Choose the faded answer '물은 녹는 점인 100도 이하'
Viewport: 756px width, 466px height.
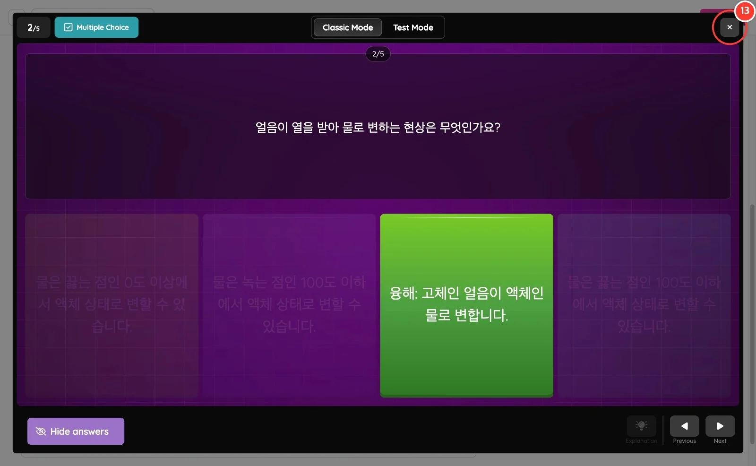coord(289,305)
